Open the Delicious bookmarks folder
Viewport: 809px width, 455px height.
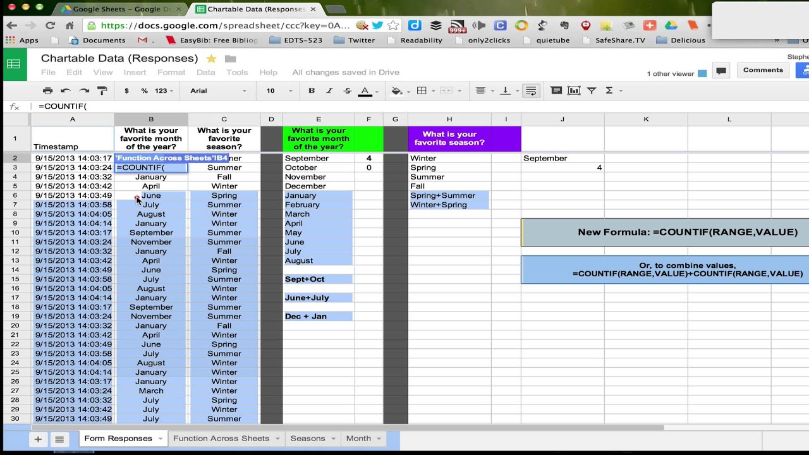[x=681, y=40]
